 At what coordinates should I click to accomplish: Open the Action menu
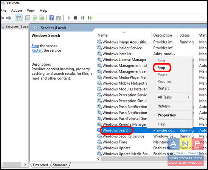point(16,10)
